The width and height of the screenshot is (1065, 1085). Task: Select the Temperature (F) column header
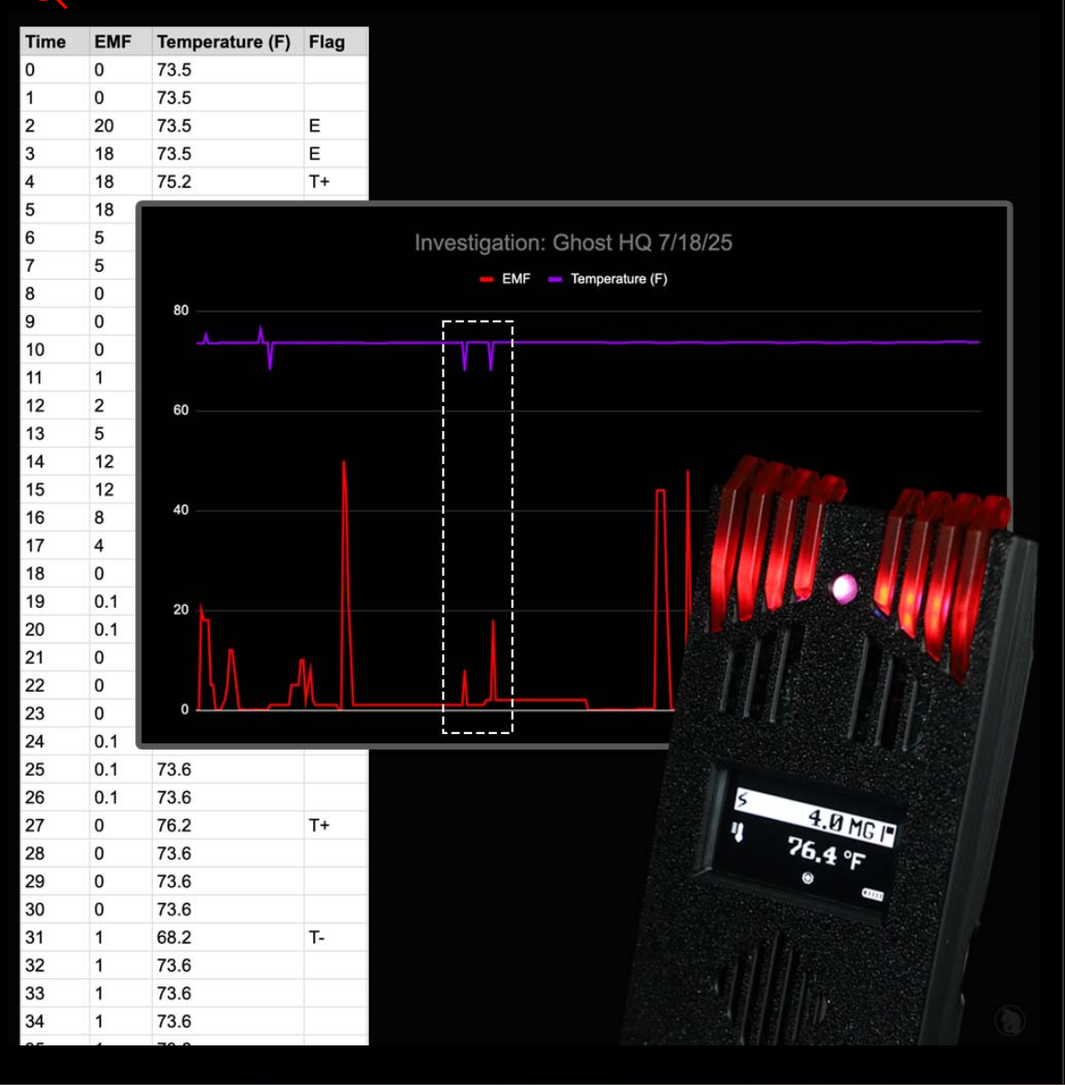(x=227, y=41)
